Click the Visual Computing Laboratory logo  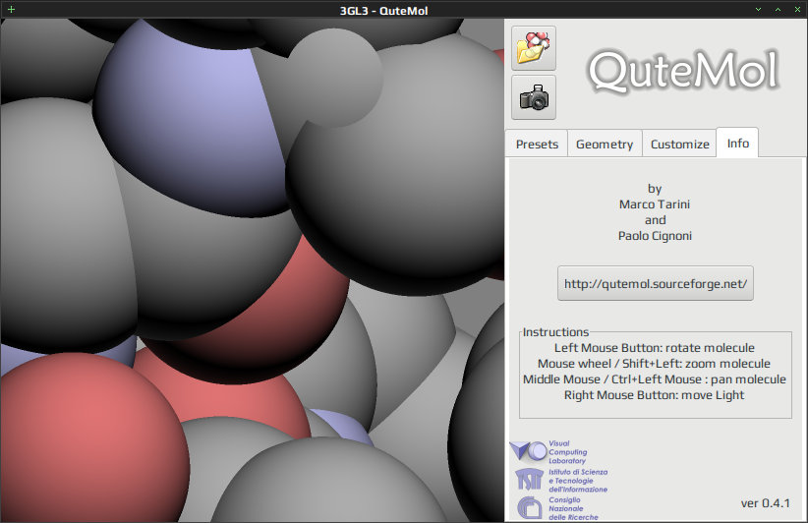click(x=549, y=452)
